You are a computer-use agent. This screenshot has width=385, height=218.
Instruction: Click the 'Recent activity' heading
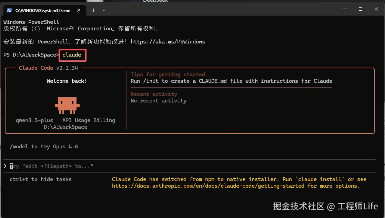[154, 94]
